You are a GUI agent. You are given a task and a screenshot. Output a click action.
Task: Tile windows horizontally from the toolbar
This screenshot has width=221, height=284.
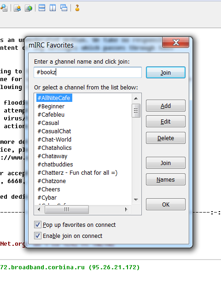[42, 8]
